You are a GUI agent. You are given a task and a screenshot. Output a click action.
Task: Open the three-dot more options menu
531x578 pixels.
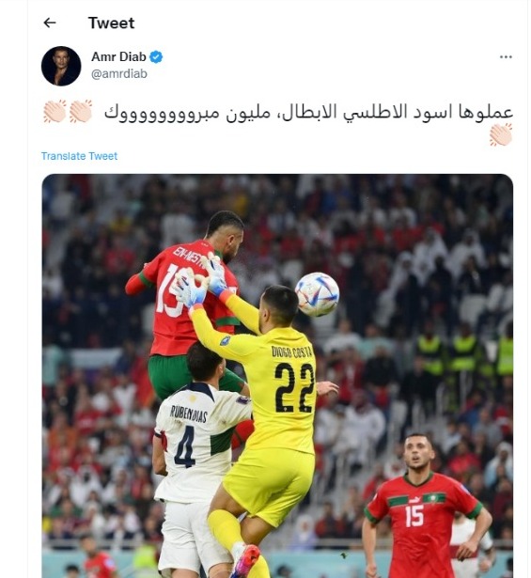506,56
